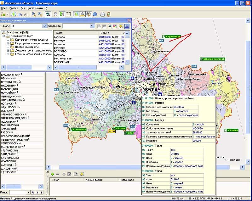Select the distance measuring tool

pyautogui.click(x=82, y=14)
